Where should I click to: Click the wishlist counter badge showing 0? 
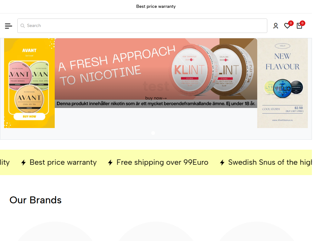(291, 23)
